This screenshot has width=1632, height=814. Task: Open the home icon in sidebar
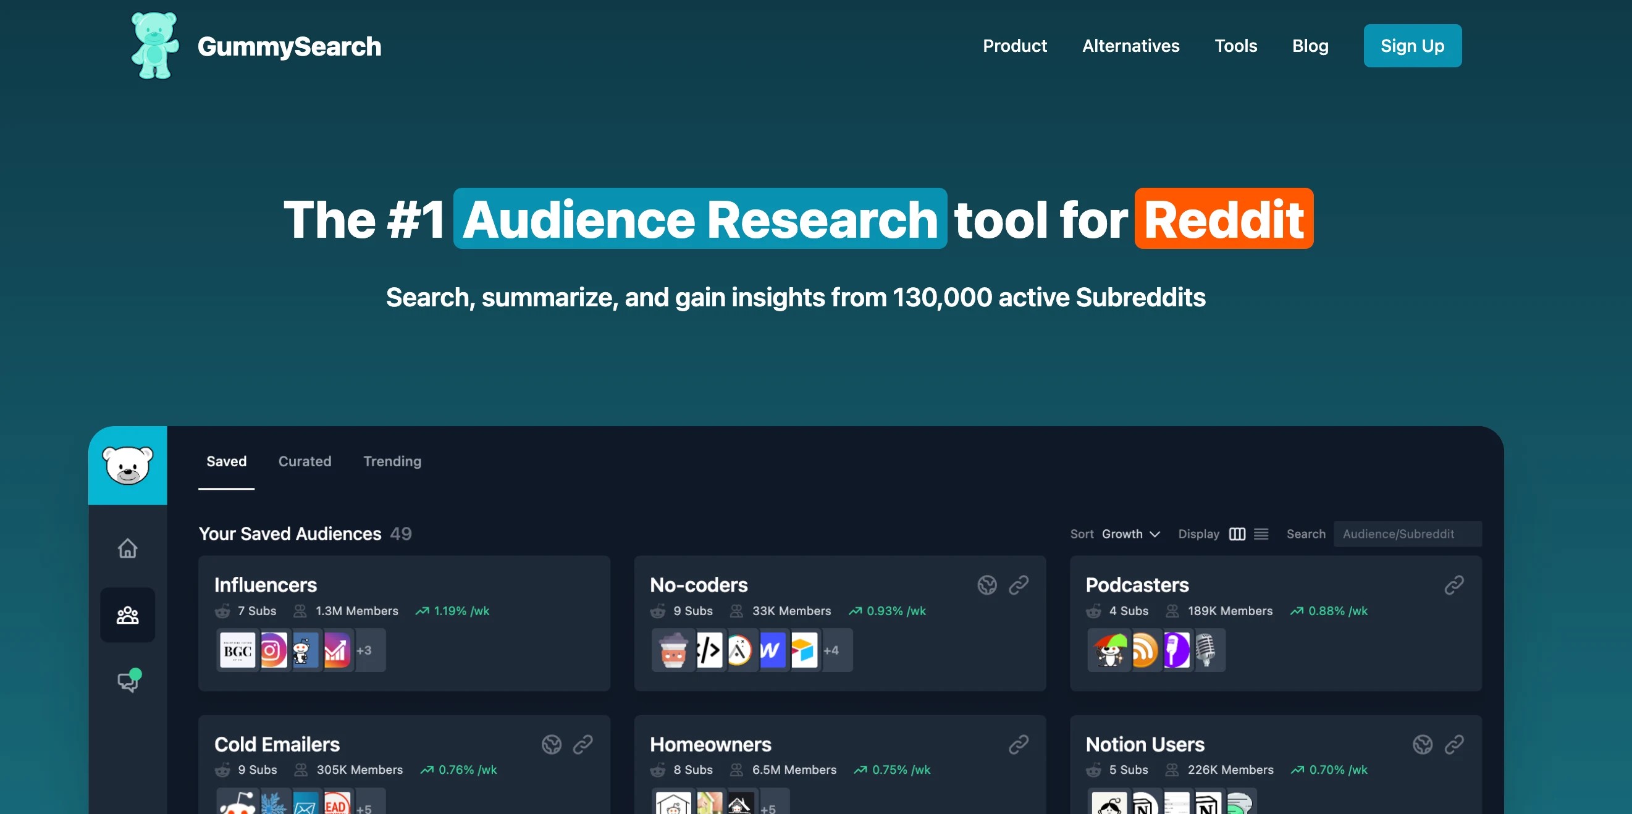click(127, 548)
